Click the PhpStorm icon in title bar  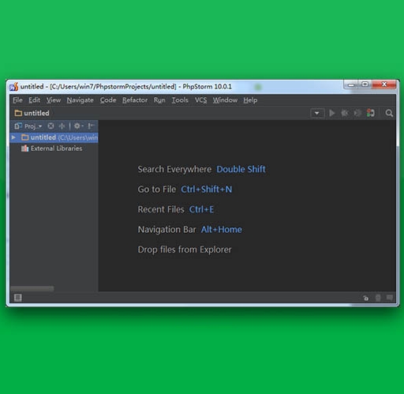click(x=14, y=87)
